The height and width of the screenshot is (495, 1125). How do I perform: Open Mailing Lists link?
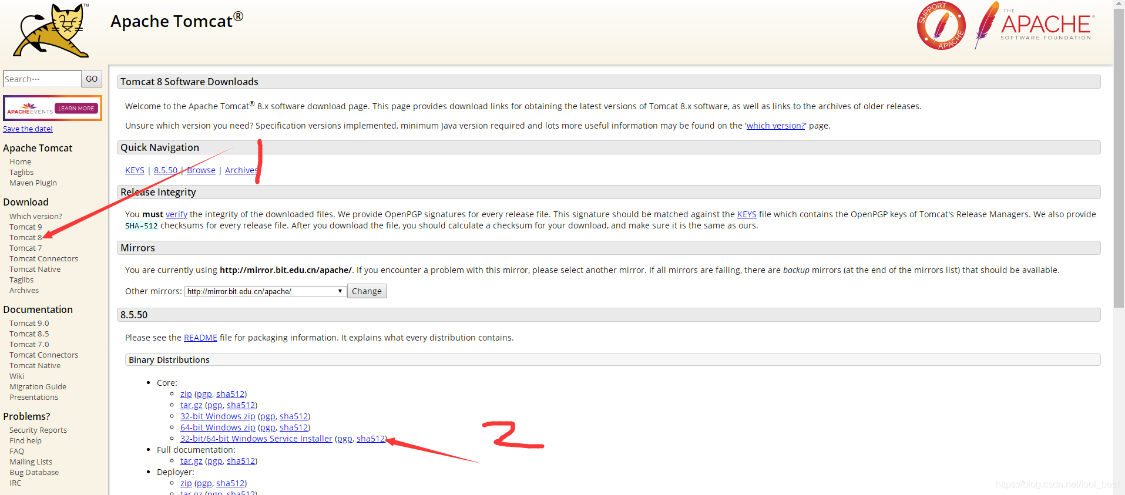pyautogui.click(x=31, y=462)
